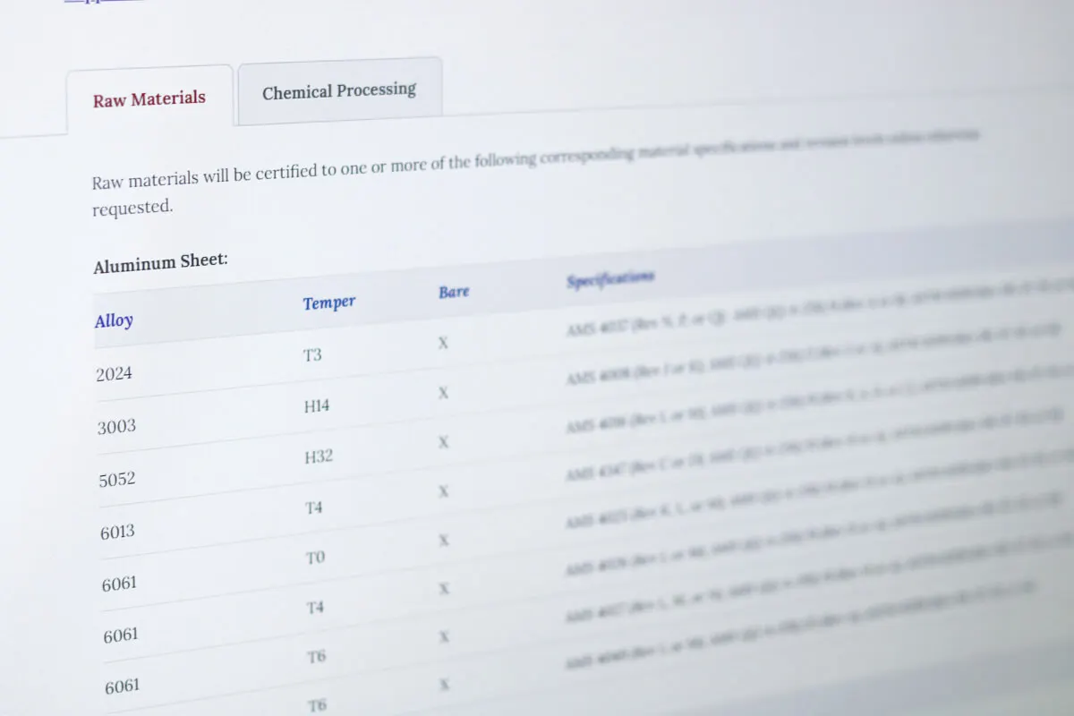Select the Aluminum Sheet heading
1074x716 pixels.
tap(161, 263)
